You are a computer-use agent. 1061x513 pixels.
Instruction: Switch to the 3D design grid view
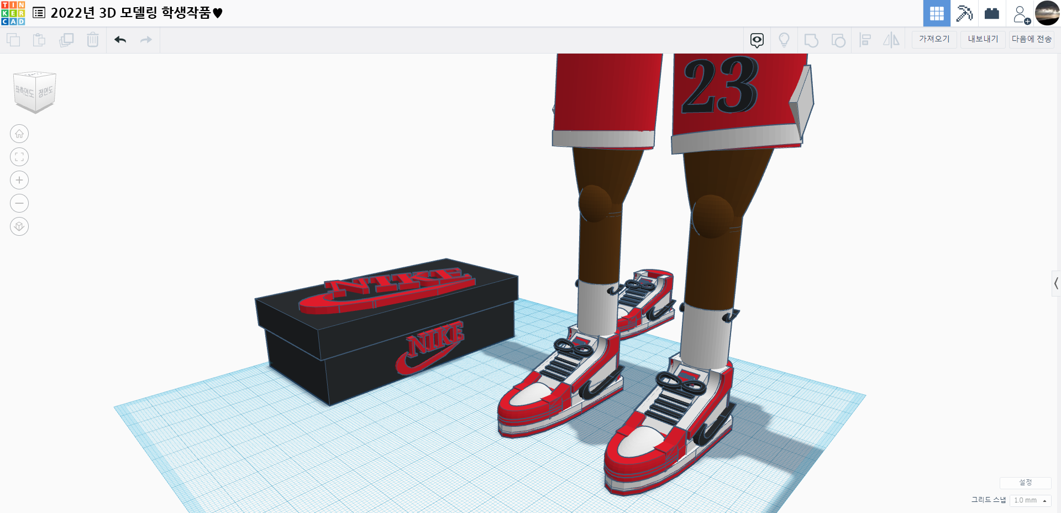click(x=937, y=13)
